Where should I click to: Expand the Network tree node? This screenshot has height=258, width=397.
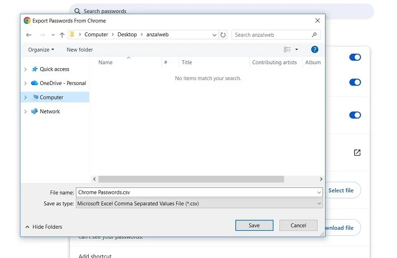25,111
